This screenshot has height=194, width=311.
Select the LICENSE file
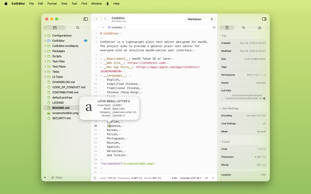pyautogui.click(x=58, y=102)
